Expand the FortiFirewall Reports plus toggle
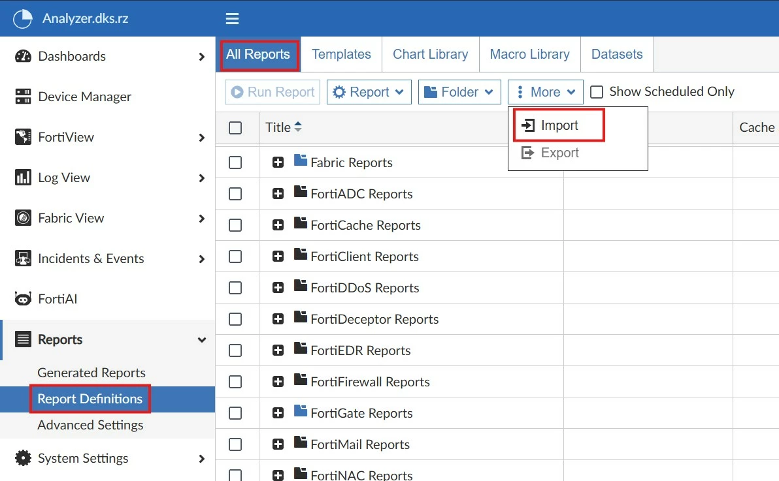The width and height of the screenshot is (779, 481). (x=278, y=381)
